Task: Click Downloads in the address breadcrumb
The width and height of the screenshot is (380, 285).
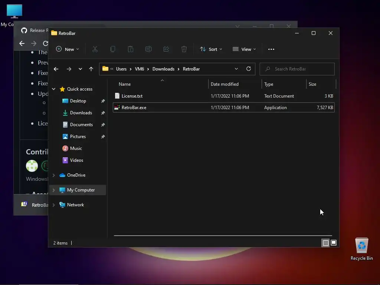Action: tap(163, 69)
